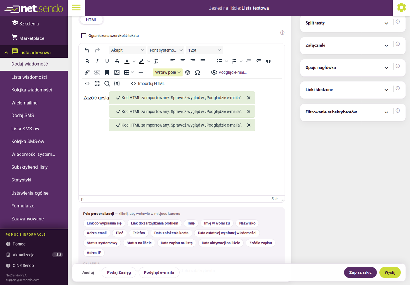Toggle bold formatting

tap(87, 61)
